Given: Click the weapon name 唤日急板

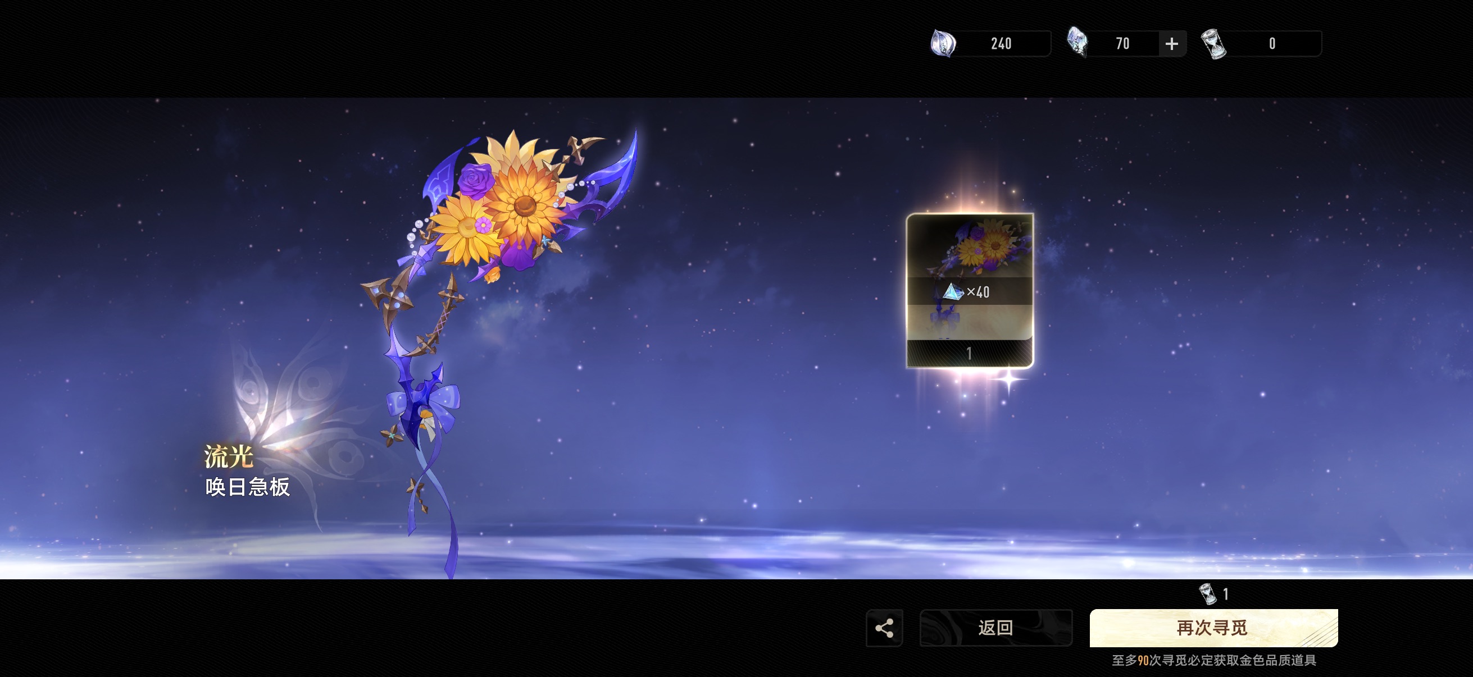Looking at the screenshot, I should [248, 487].
